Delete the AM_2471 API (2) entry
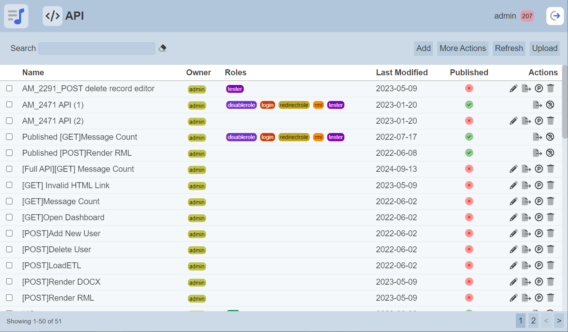This screenshot has height=332, width=568. pos(550,121)
